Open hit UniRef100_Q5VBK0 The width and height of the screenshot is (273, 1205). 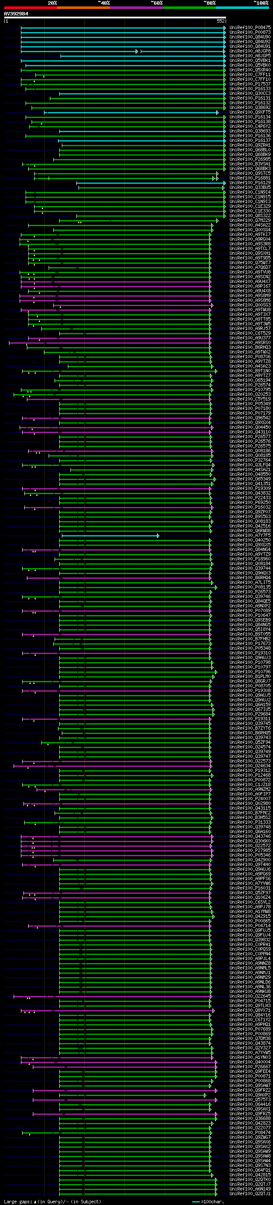click(250, 65)
